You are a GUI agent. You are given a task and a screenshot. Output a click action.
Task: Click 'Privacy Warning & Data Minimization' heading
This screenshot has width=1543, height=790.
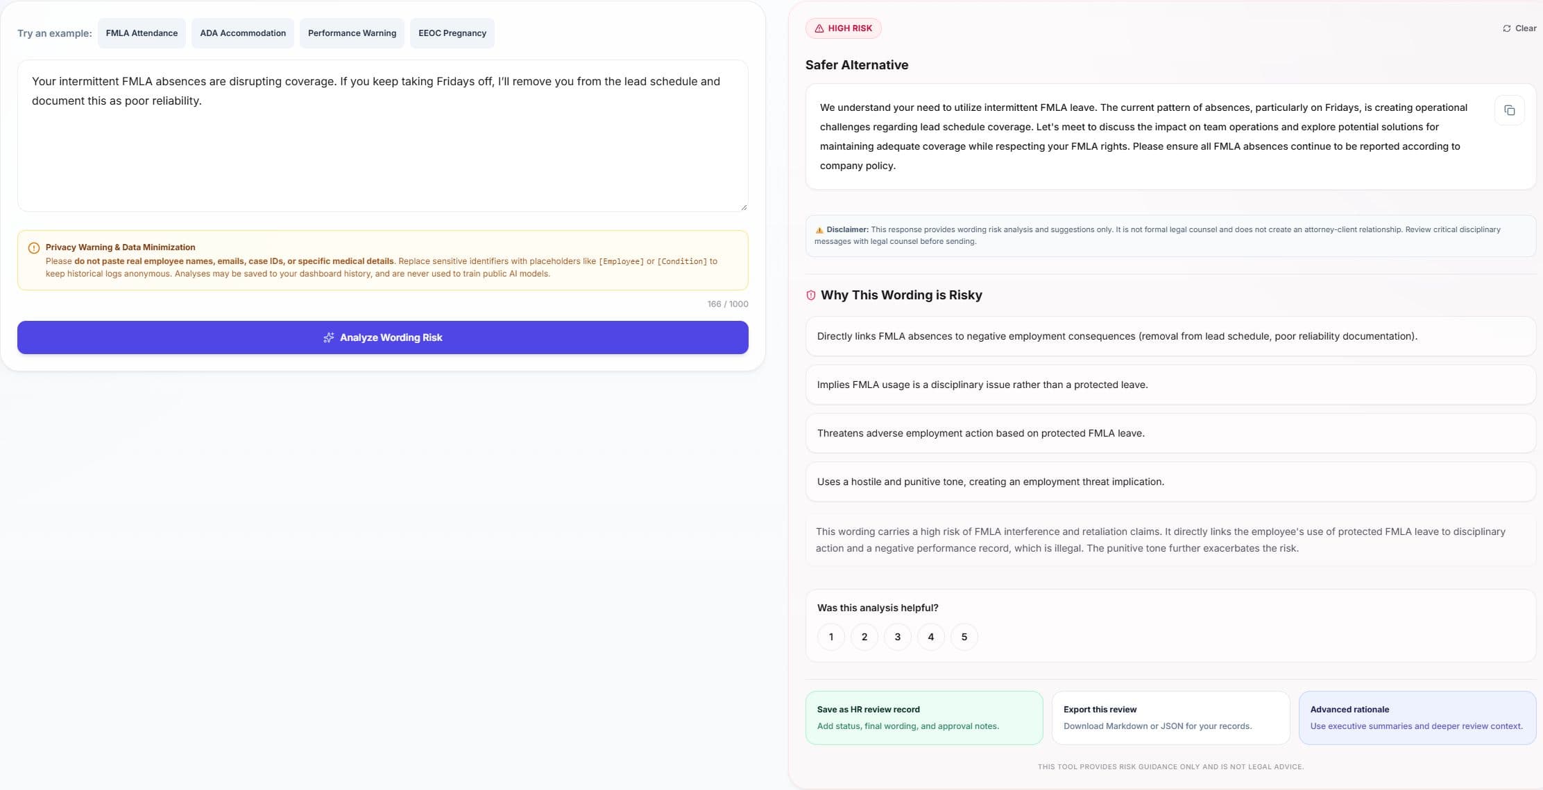click(x=121, y=247)
